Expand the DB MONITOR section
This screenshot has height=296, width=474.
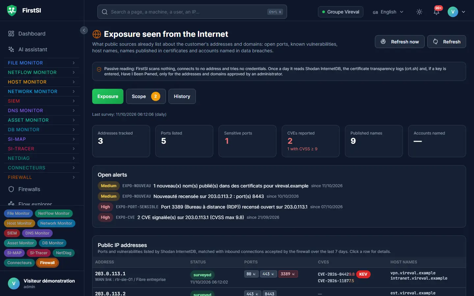41,130
